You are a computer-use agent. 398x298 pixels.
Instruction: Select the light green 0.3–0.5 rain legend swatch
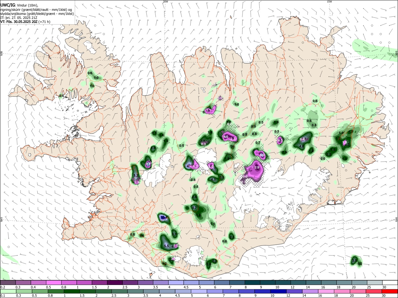tap(24, 291)
